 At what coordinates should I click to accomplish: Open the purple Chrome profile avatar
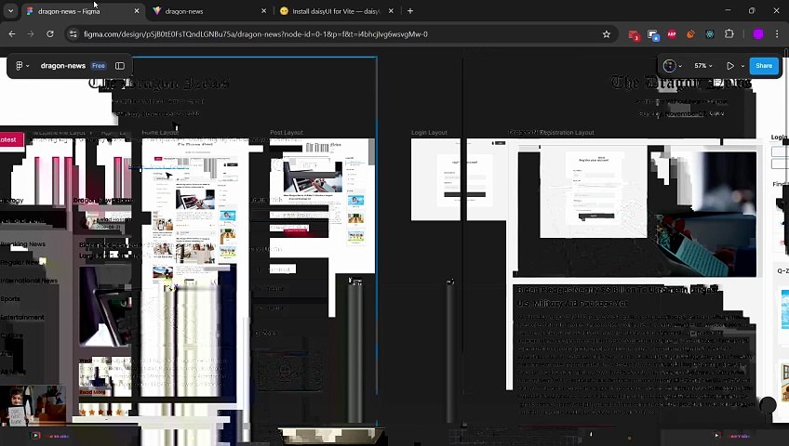coord(758,34)
